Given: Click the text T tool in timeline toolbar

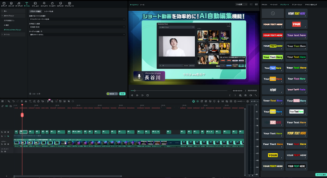Looking at the screenshot, I should tap(30, 101).
